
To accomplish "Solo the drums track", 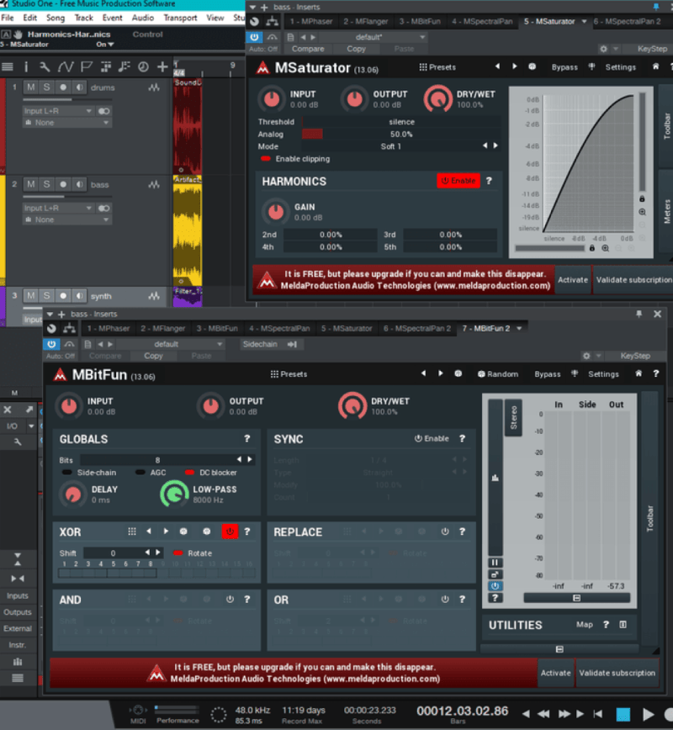I will pos(46,87).
